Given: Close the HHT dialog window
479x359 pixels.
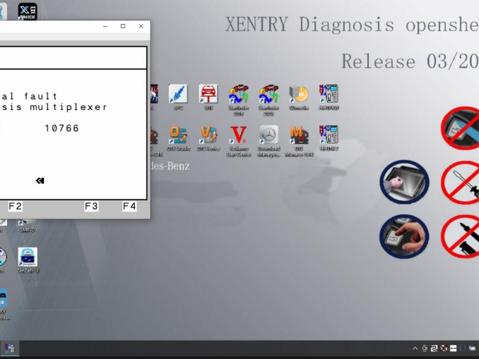Looking at the screenshot, I should coord(141,26).
